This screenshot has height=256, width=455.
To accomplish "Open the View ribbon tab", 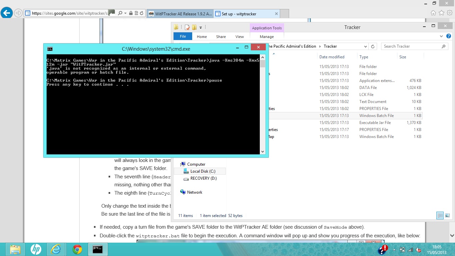I will (x=240, y=37).
